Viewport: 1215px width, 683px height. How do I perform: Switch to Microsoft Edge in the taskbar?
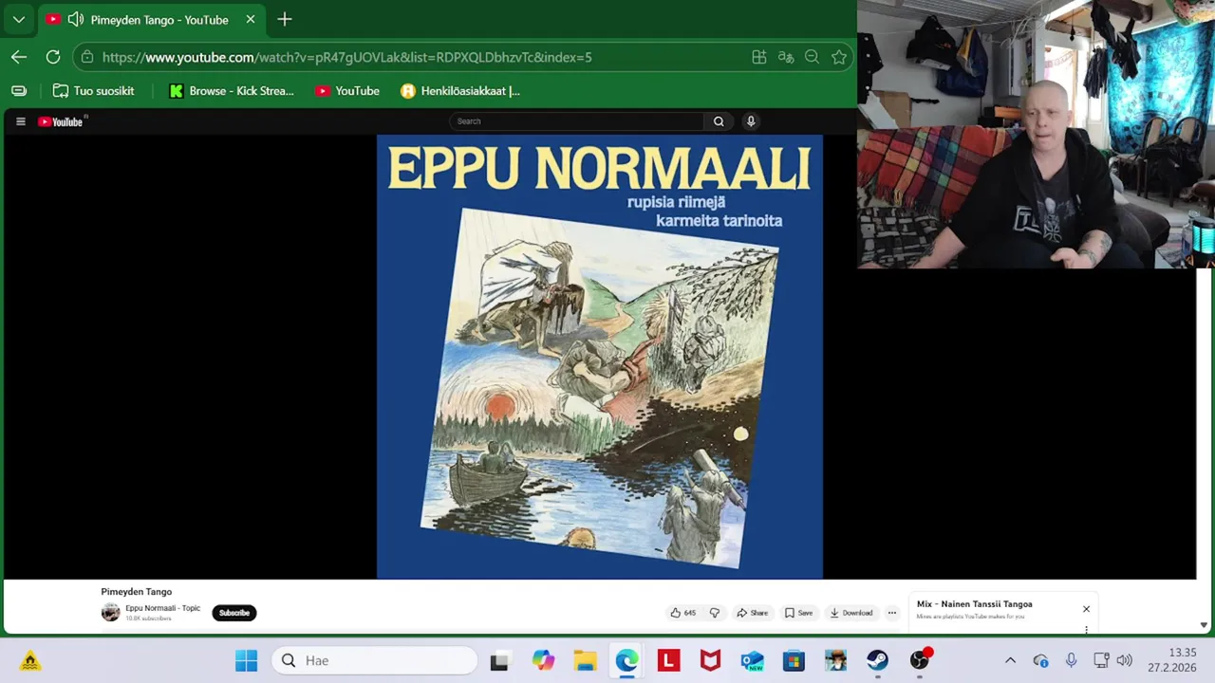pyautogui.click(x=626, y=660)
